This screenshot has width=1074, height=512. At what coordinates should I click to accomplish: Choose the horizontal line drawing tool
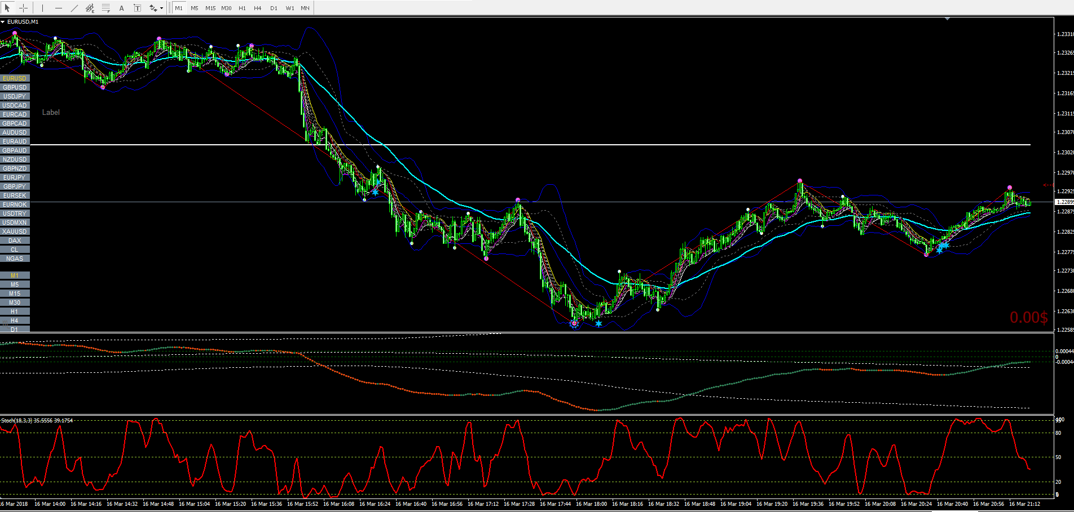tap(58, 8)
